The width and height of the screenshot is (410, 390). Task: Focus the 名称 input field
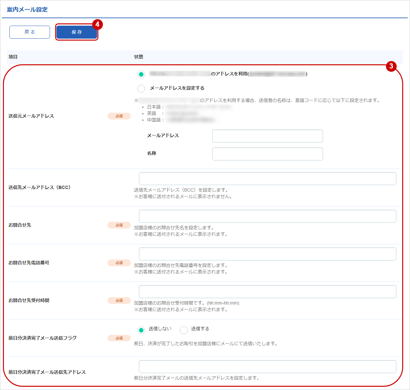coord(267,154)
